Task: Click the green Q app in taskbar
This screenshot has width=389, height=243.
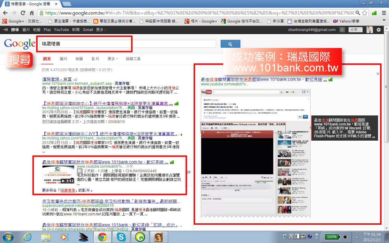Action: pyautogui.click(x=140, y=237)
